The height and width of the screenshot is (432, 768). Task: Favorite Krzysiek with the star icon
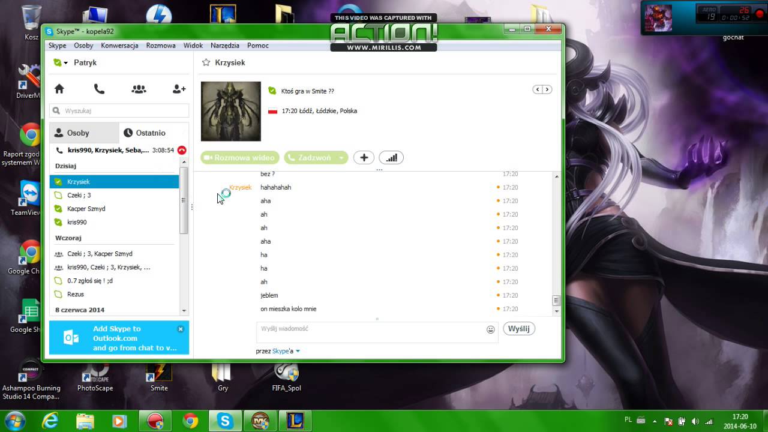(206, 62)
